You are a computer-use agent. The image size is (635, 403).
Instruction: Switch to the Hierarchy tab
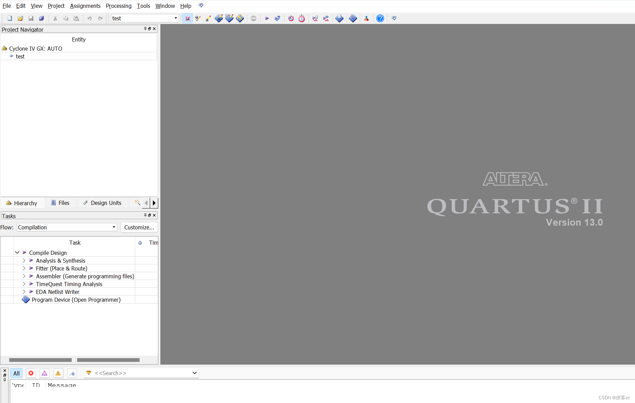[x=22, y=203]
